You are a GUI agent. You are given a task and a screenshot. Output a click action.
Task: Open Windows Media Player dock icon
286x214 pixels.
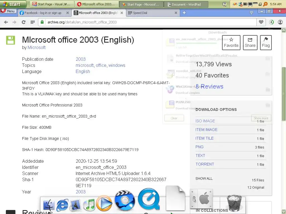pos(104,203)
